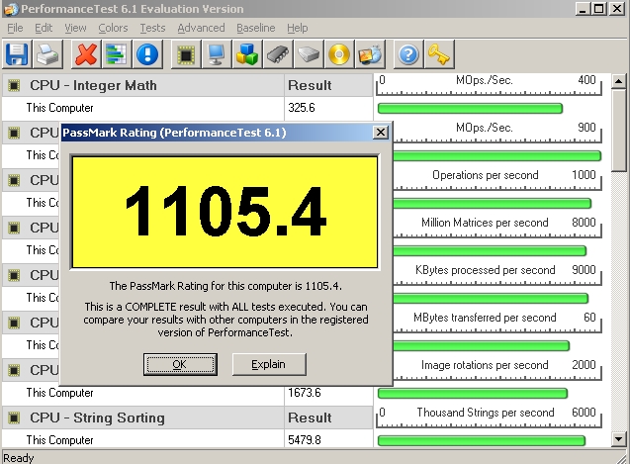630x464 pixels.
Task: Click the blue exclamation system info icon
Action: [147, 54]
